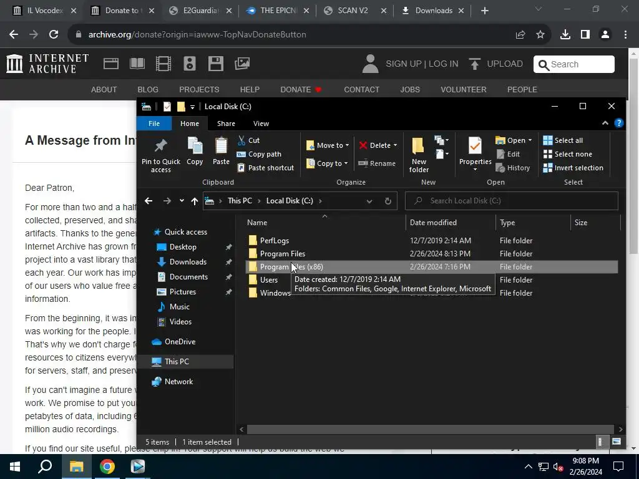Sort by Date modified column header

451,223
